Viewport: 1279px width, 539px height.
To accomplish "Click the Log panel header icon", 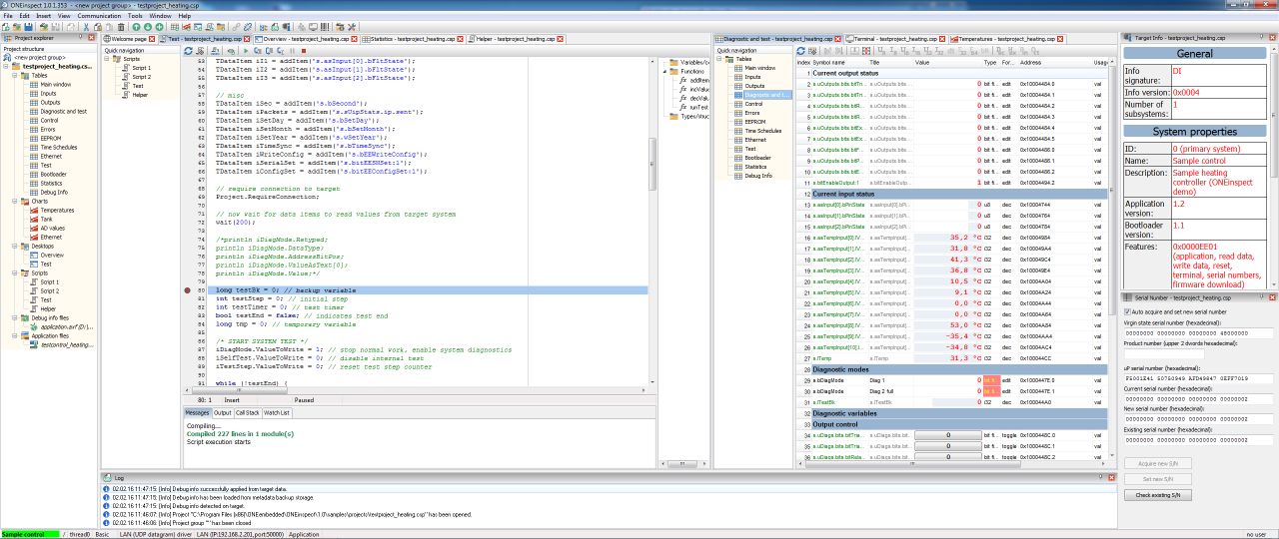I will point(107,478).
